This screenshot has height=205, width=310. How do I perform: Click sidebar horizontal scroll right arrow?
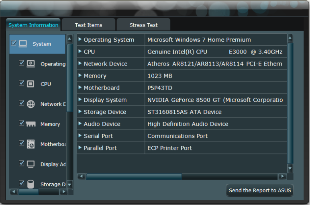tap(63, 192)
